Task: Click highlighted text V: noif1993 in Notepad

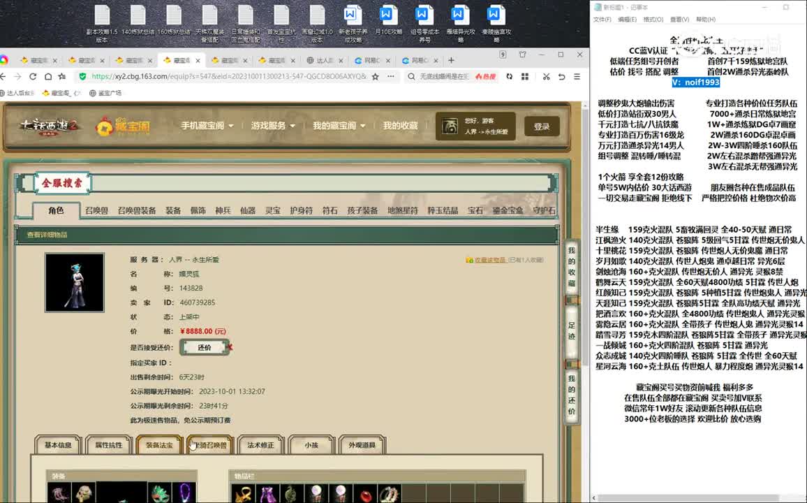Action: tap(696, 82)
